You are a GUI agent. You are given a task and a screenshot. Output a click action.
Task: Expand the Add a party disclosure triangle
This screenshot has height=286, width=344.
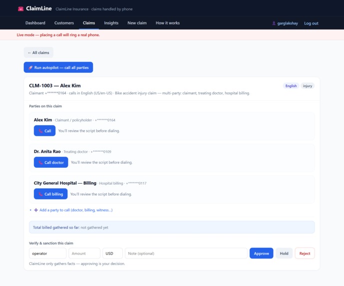pos(30,210)
